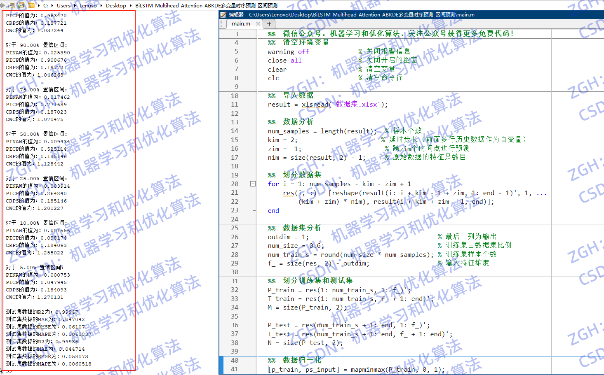This screenshot has height=375, width=604.
Task: Close the main.m tab with its X icon
Action: [x=258, y=23]
